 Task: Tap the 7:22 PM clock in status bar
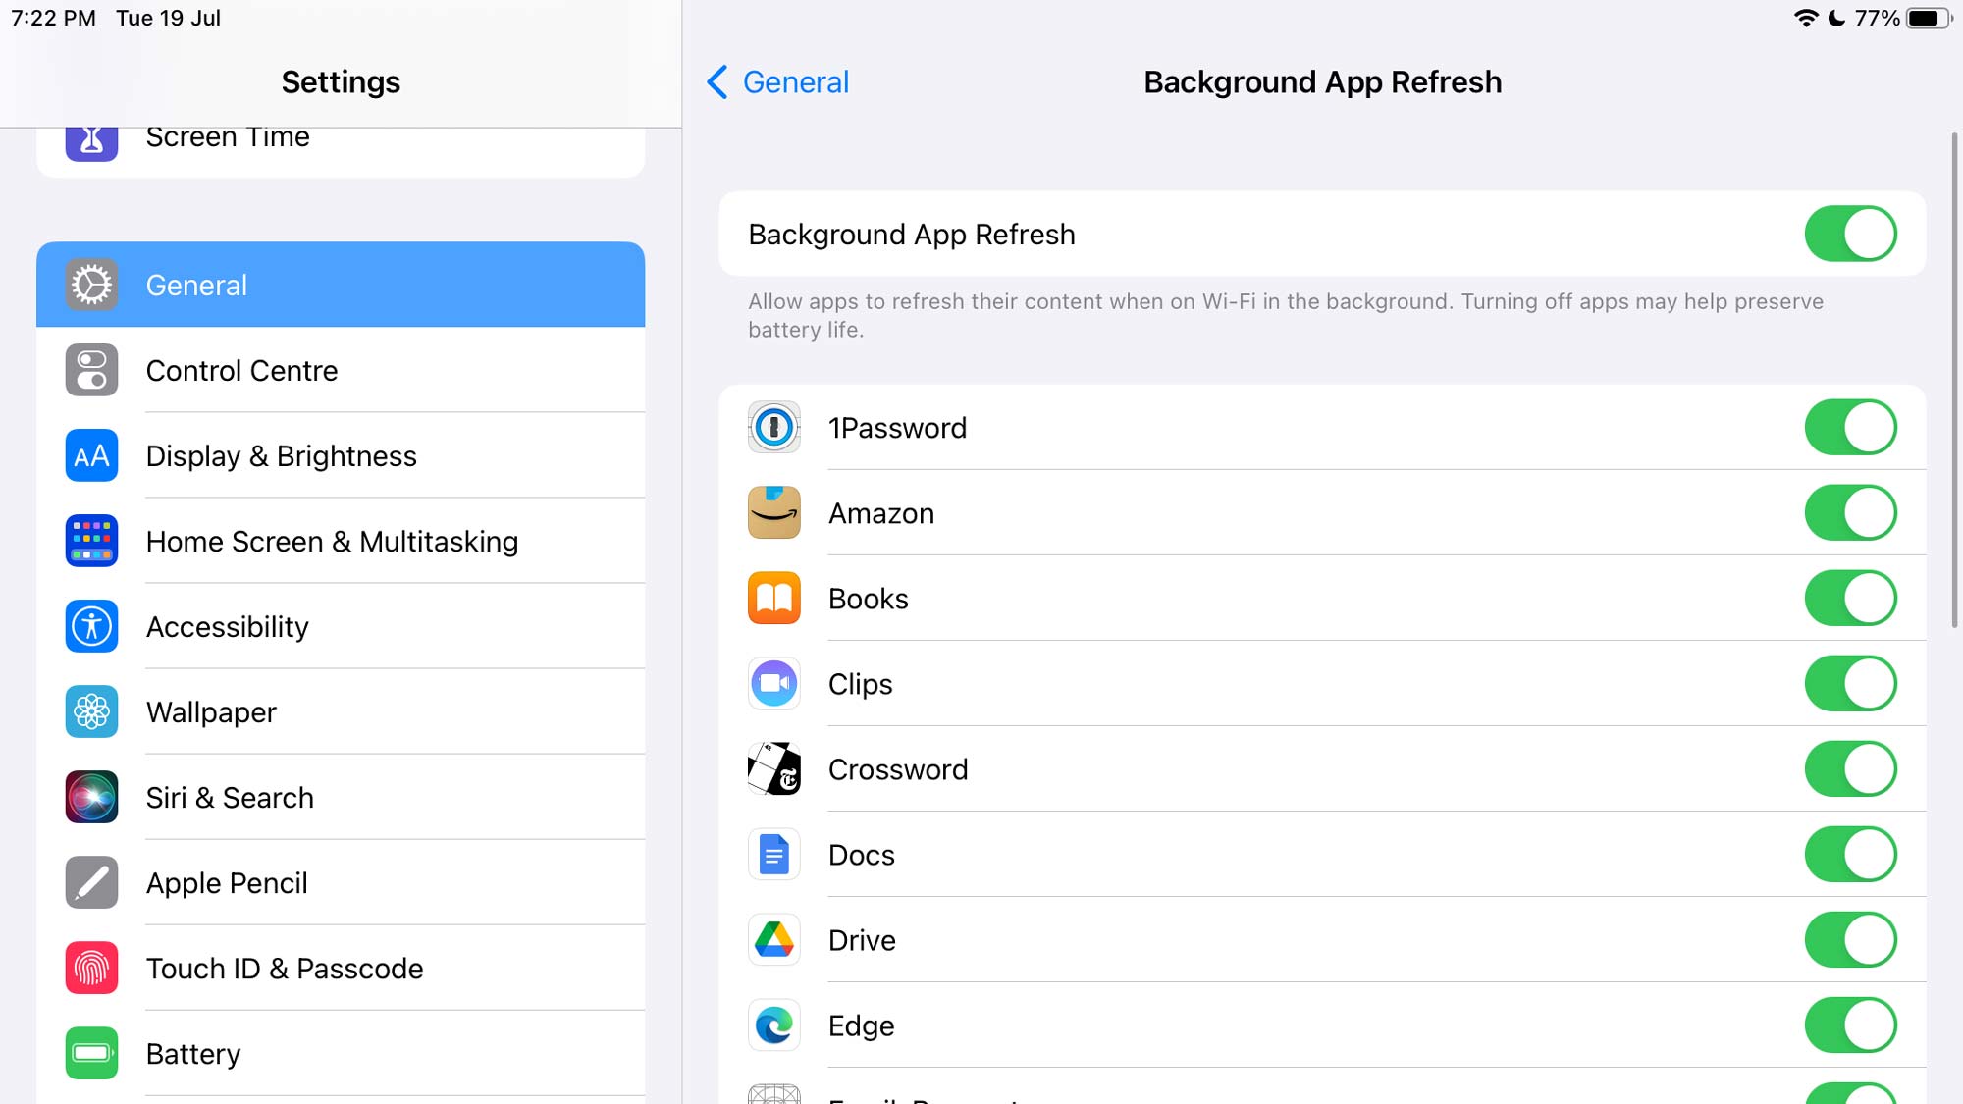click(x=53, y=19)
